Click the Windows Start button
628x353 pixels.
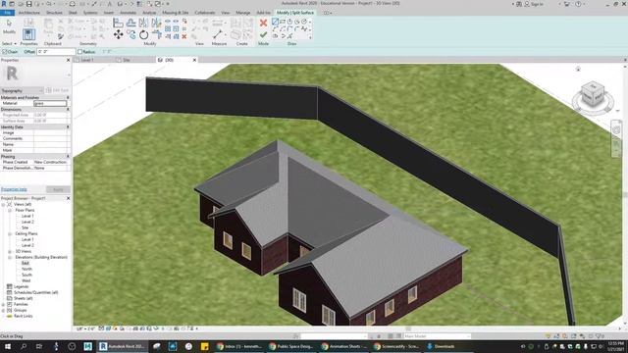point(8,346)
